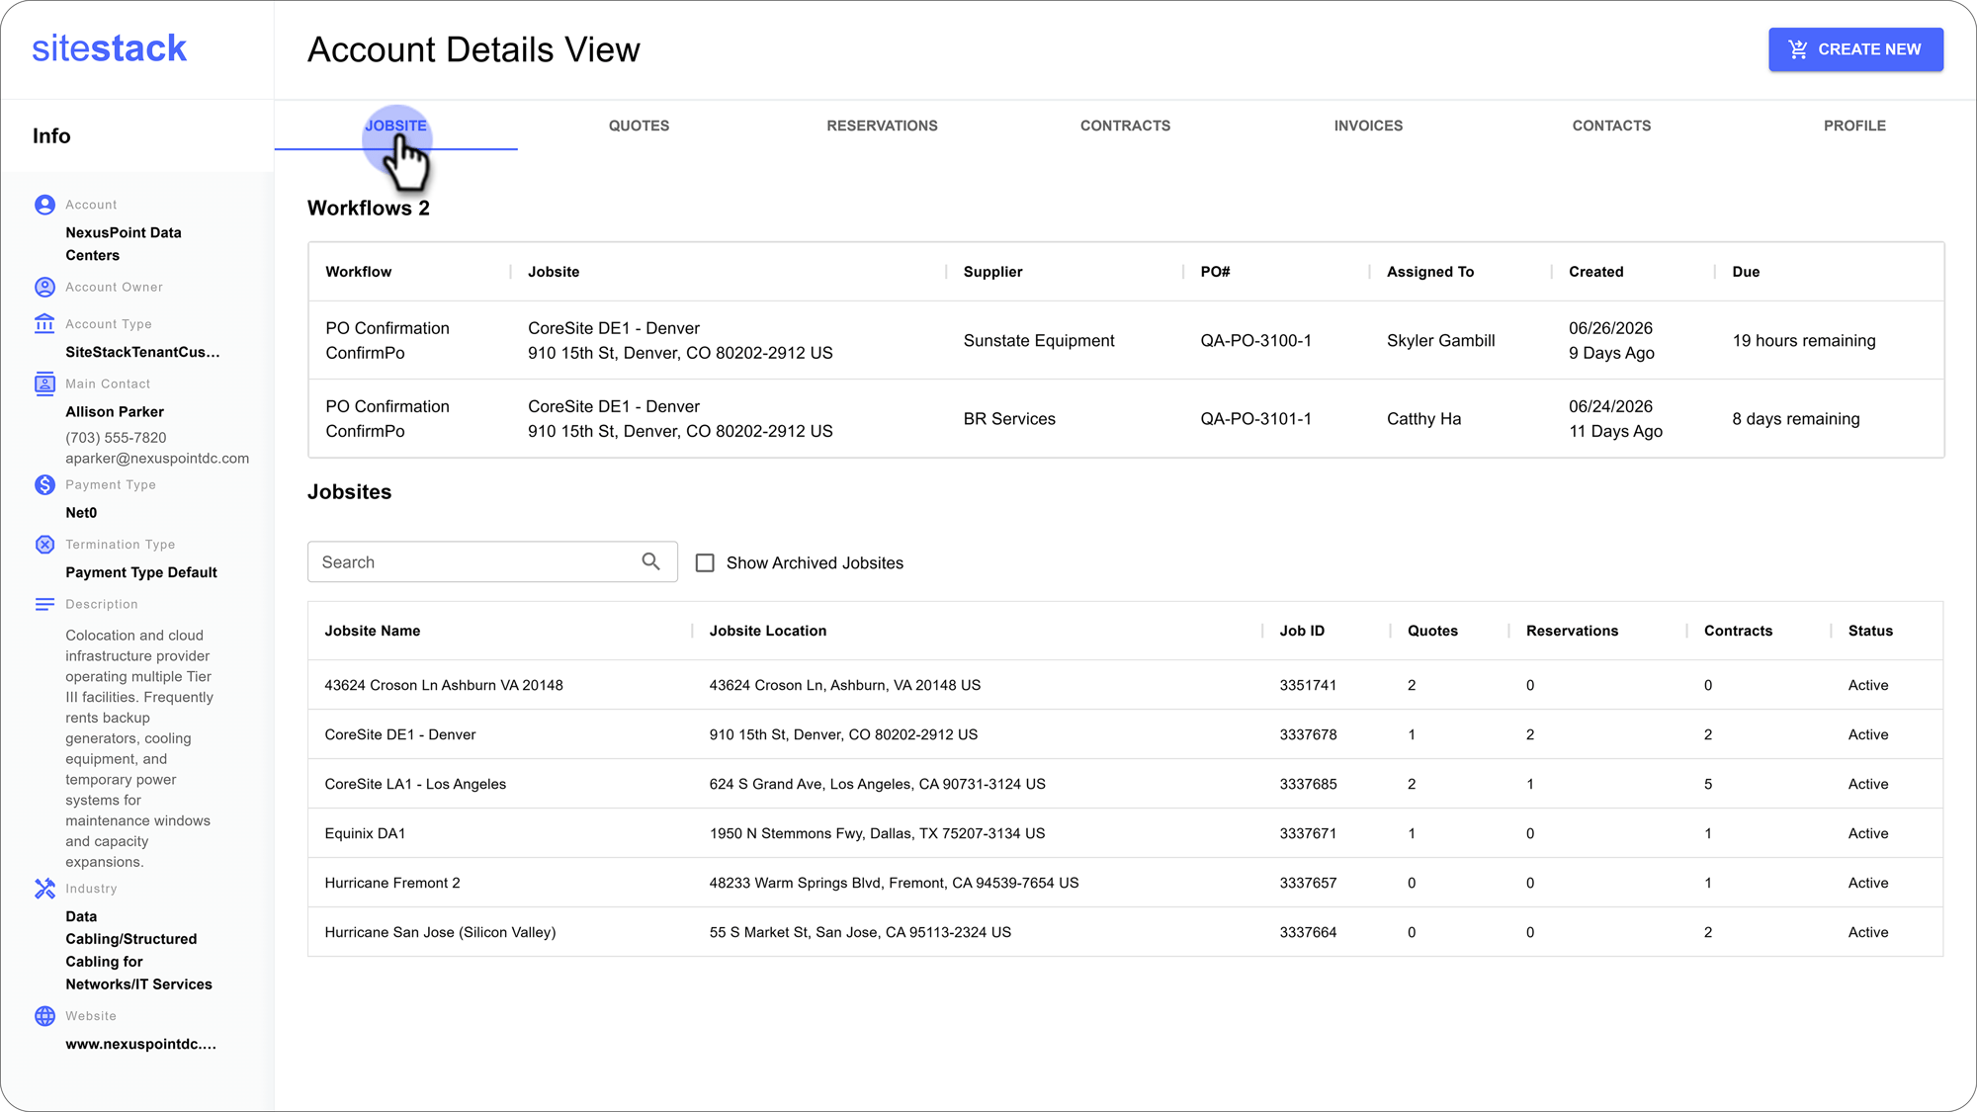Open the Reservations tab
The width and height of the screenshot is (1977, 1112).
point(882,126)
